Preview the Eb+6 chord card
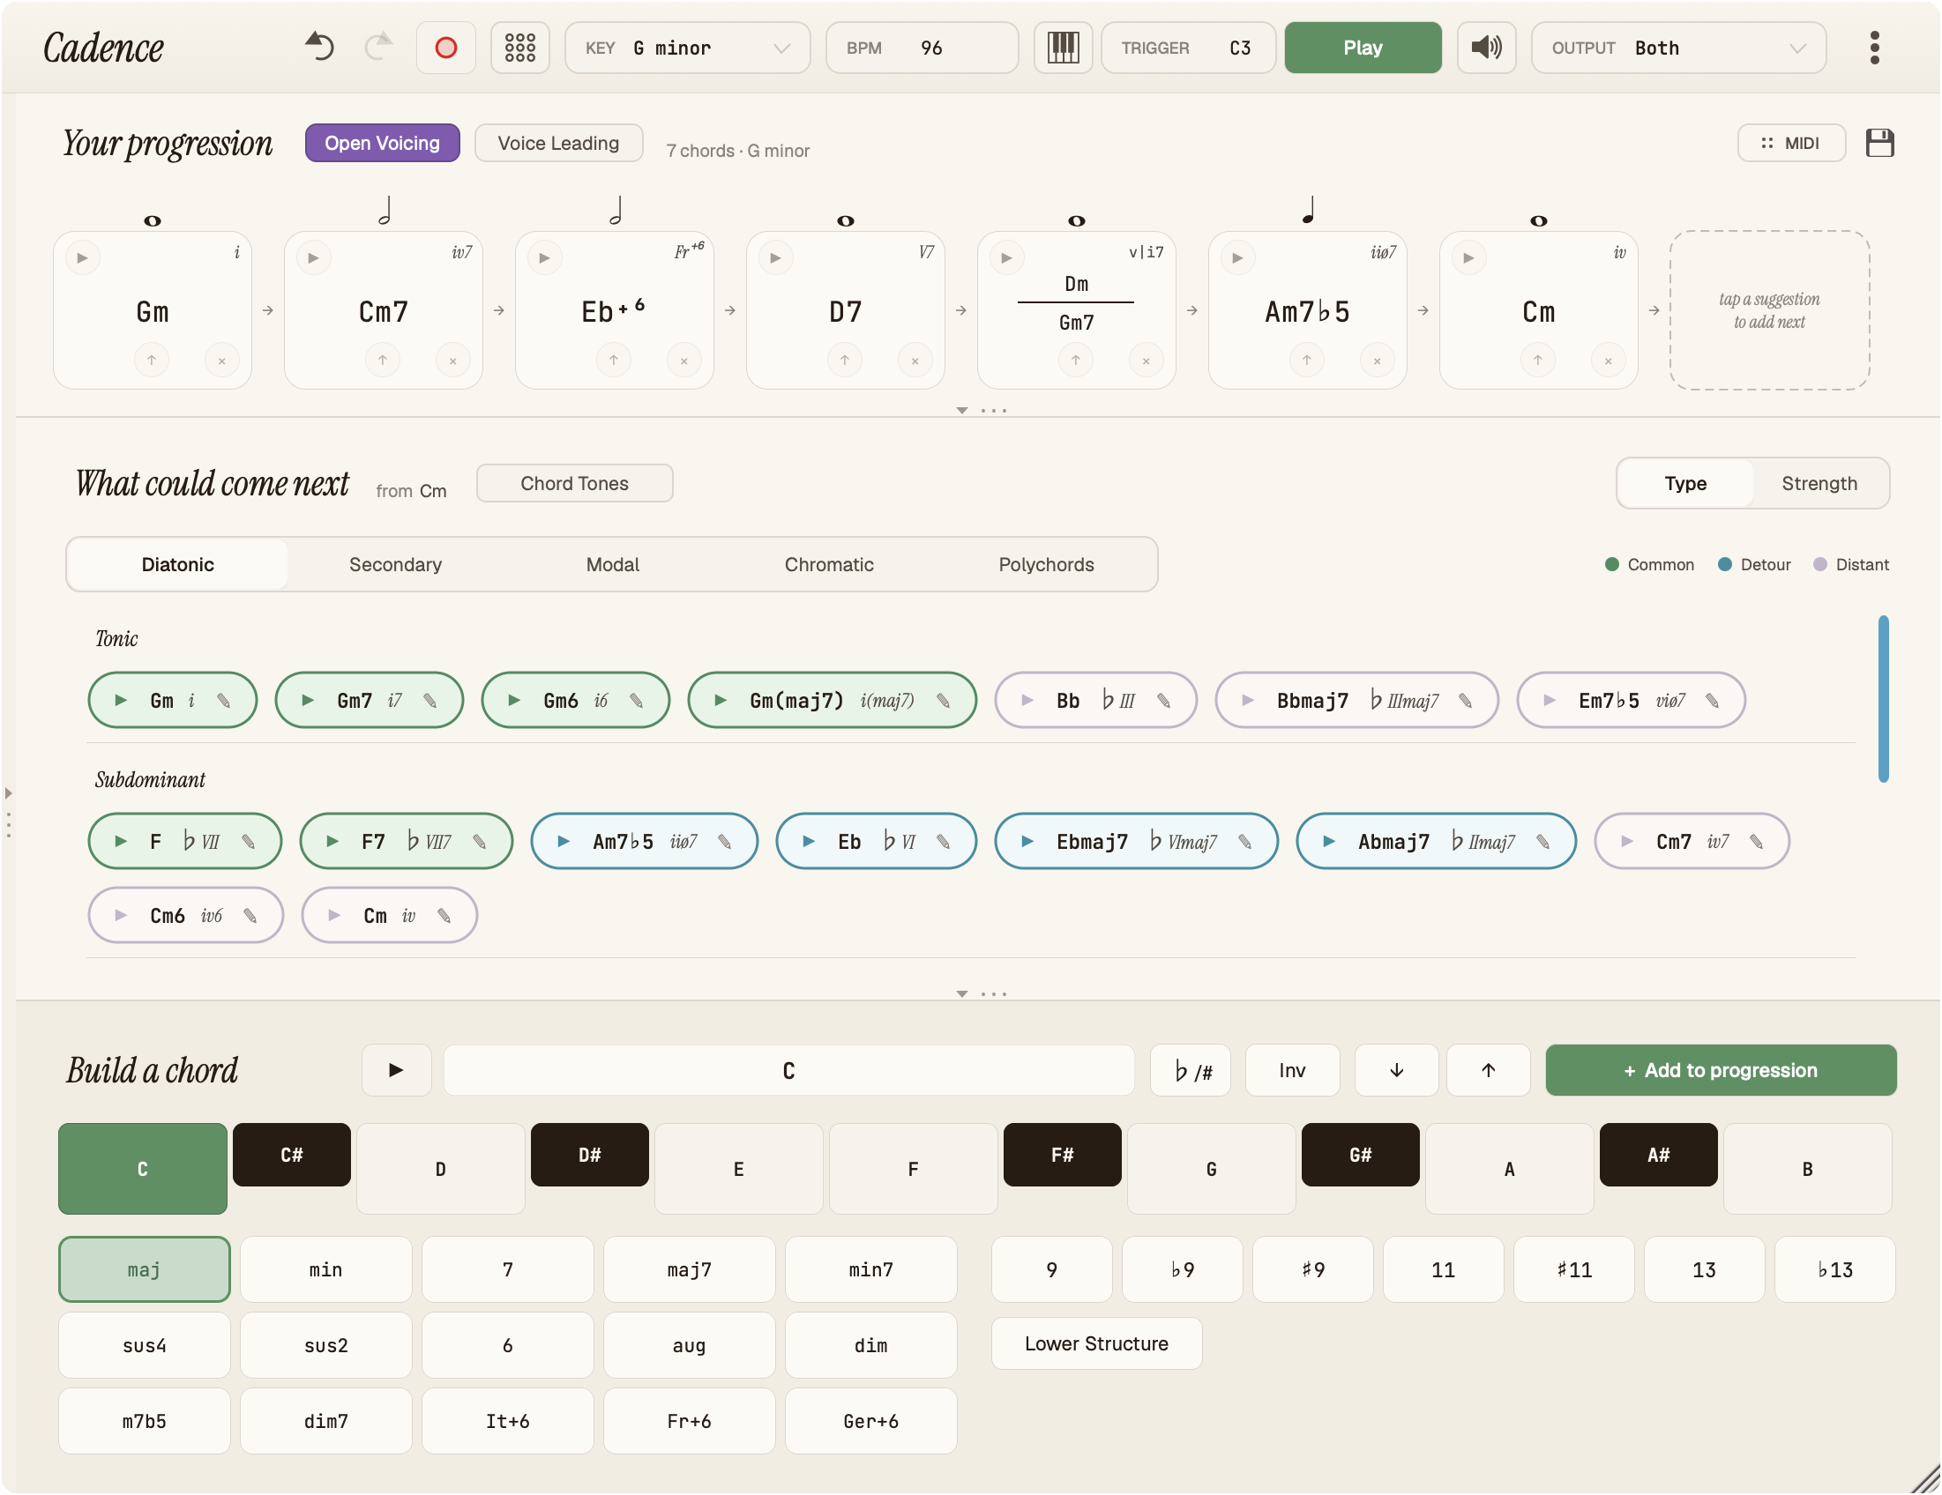 click(545, 257)
